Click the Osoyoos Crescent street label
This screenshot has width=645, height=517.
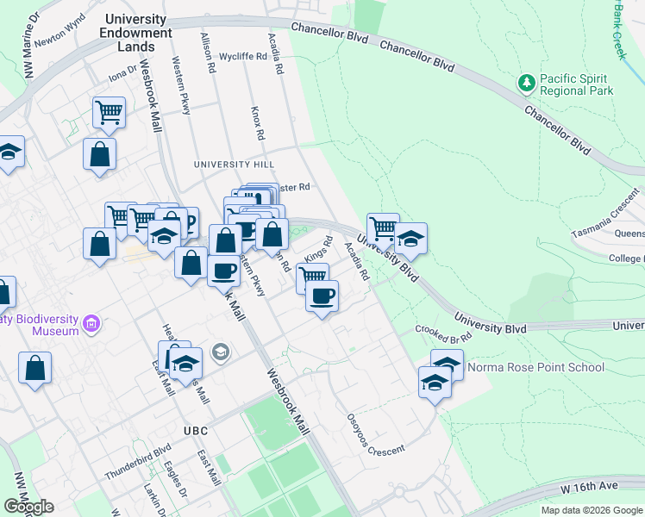376,436
